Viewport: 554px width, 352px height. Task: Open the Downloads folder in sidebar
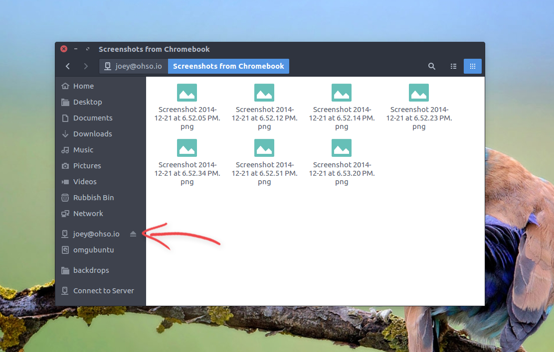(92, 134)
